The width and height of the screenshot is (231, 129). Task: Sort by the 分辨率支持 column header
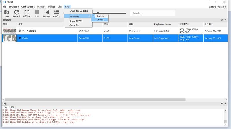tap(191, 24)
